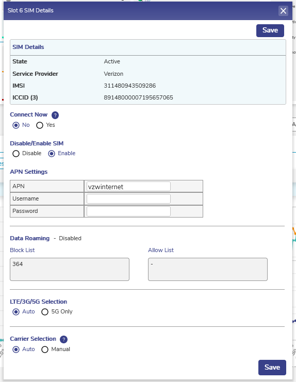Viewport: 296px width, 382px height.
Task: Click the bottom Save button
Action: [x=272, y=368]
